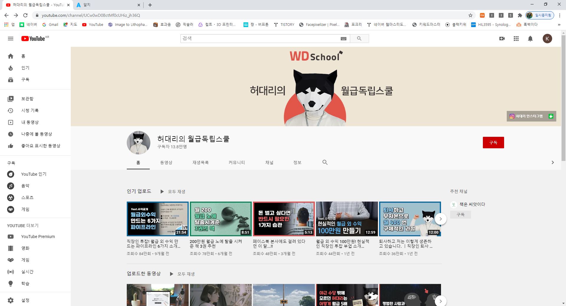566x306 pixels.
Task: Open the 네이버 bookmark
Action: pos(28,25)
